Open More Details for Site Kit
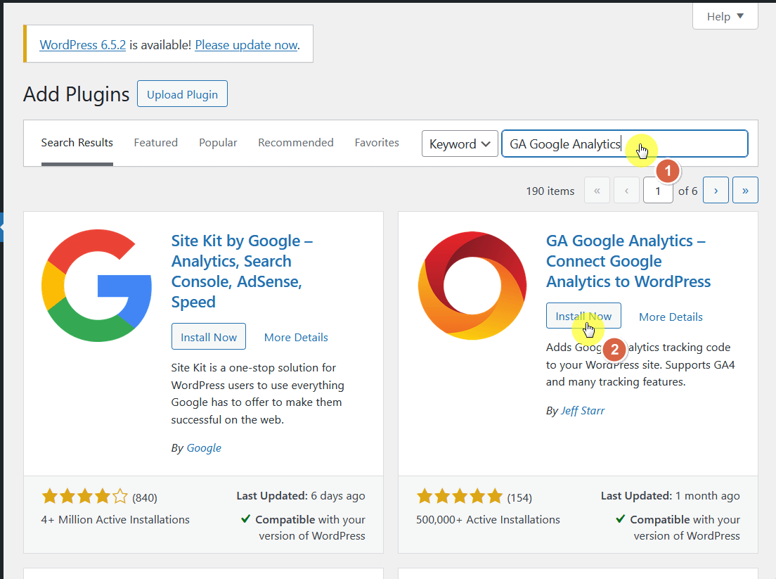The image size is (776, 579). (296, 337)
